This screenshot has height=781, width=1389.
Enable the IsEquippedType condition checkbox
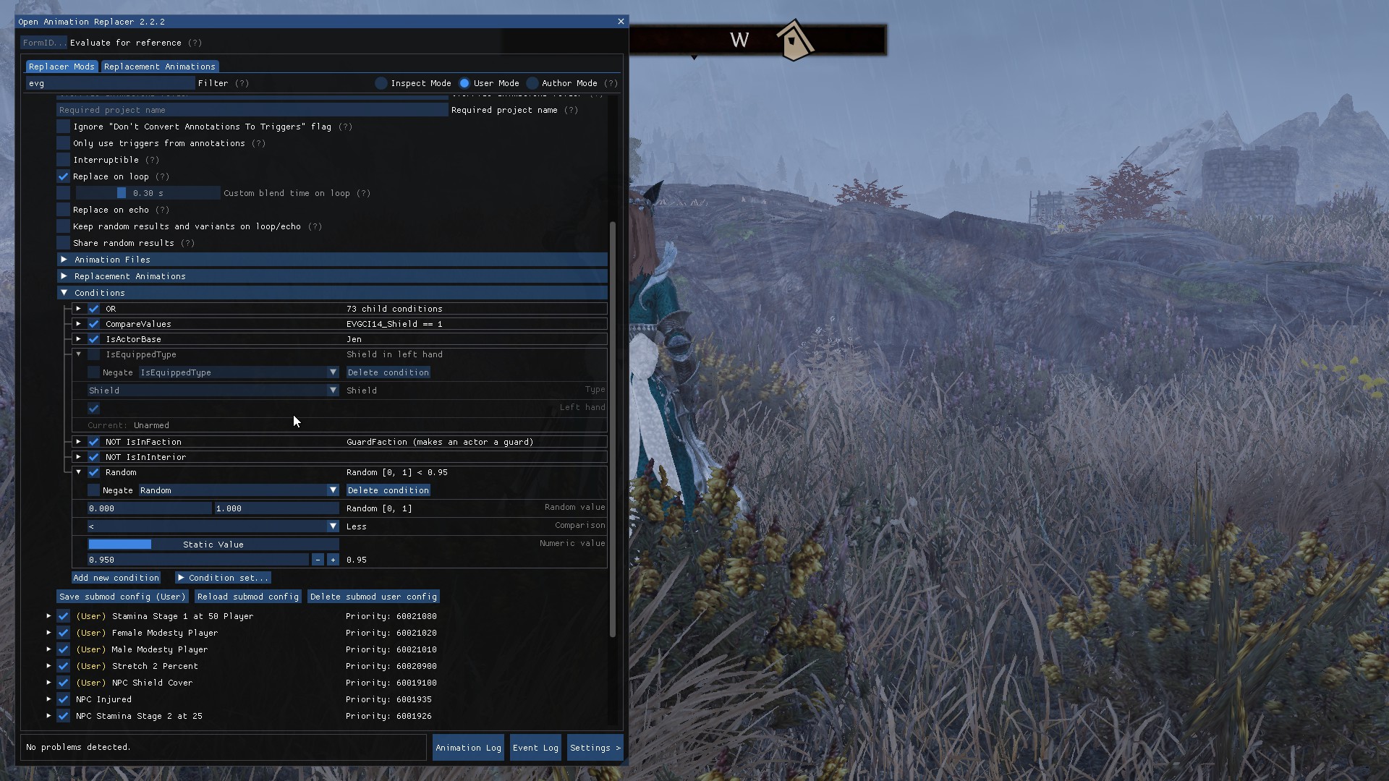[94, 354]
